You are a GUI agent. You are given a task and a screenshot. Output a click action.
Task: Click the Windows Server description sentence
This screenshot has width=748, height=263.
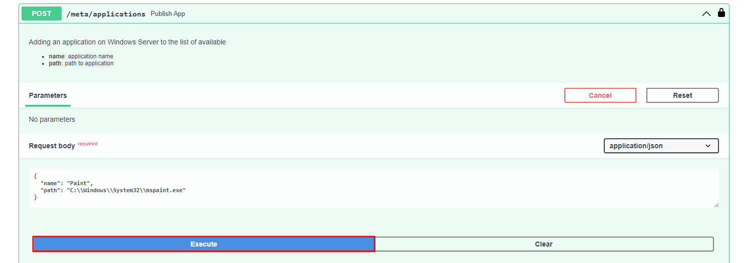point(127,42)
